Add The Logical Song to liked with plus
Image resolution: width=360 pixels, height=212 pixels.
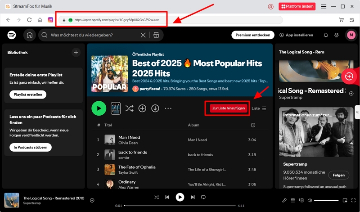[x=351, y=94]
